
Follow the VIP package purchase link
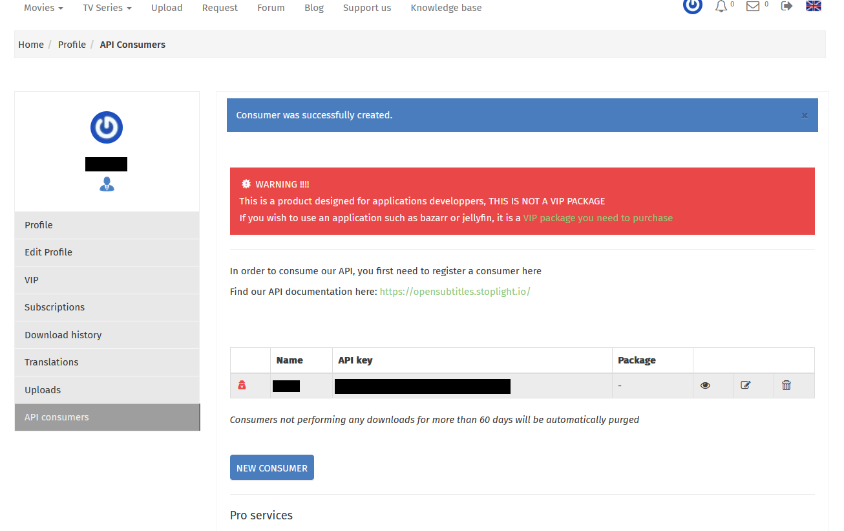pyautogui.click(x=597, y=217)
